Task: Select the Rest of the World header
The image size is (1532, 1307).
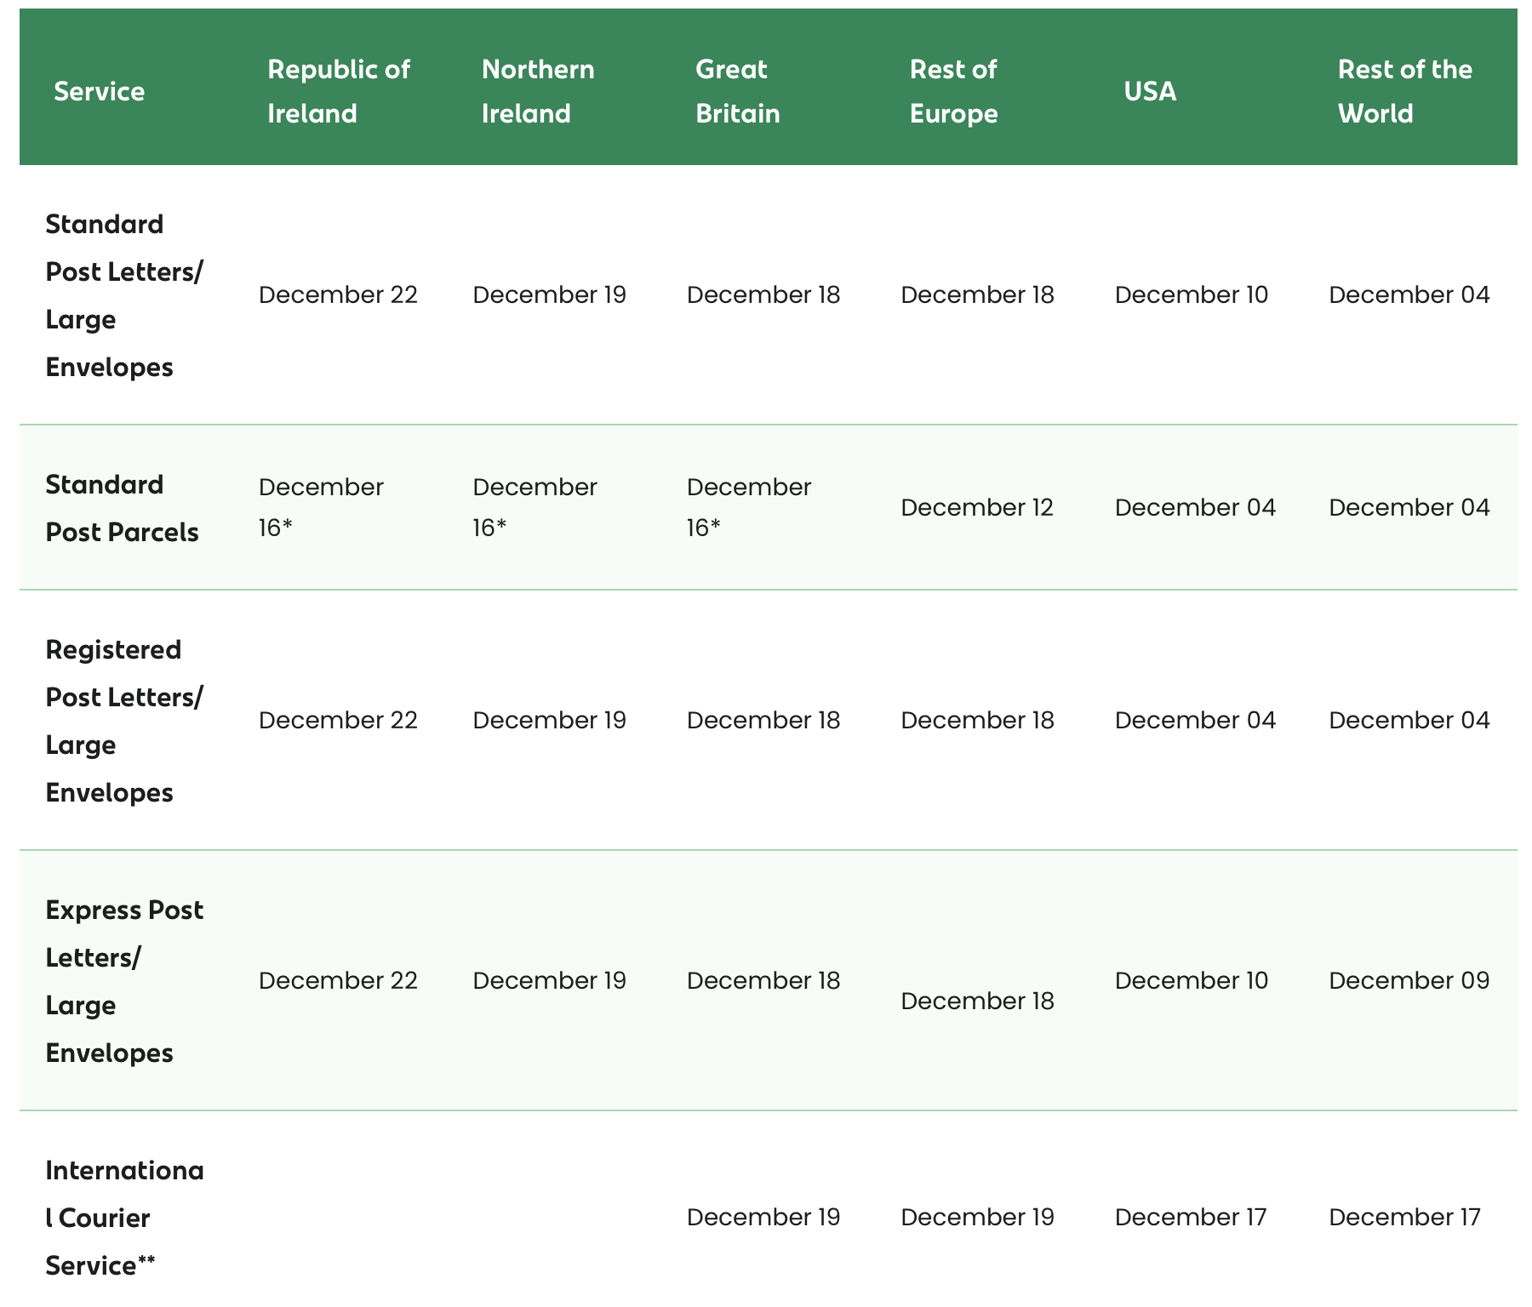Action: tap(1404, 91)
